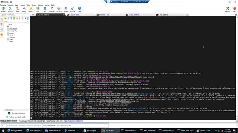238x133 pixels.
Task: Select the .bashrc file
Action: pyautogui.click(x=10, y=33)
